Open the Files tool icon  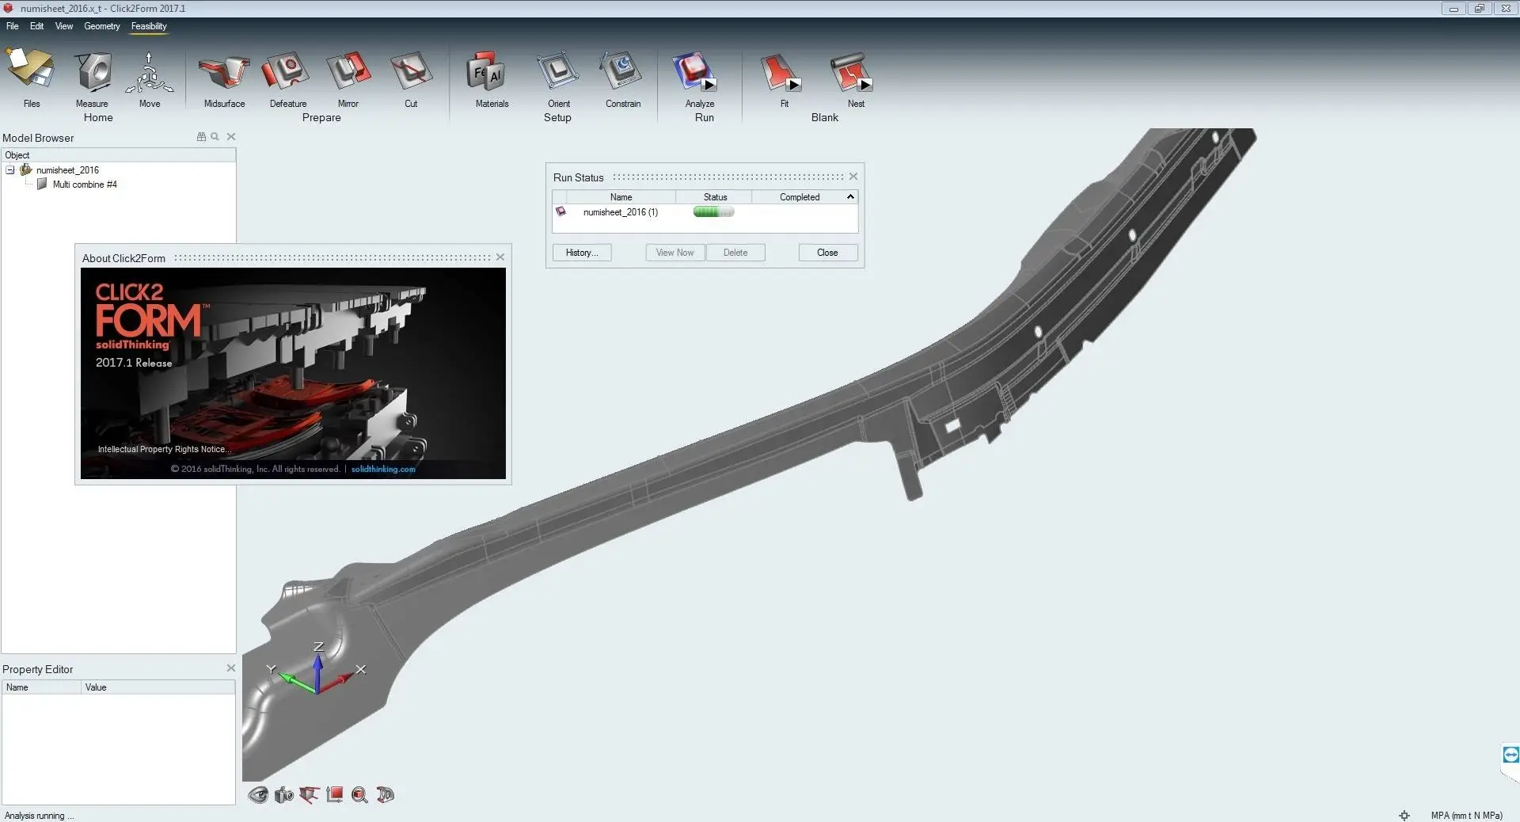(31, 70)
